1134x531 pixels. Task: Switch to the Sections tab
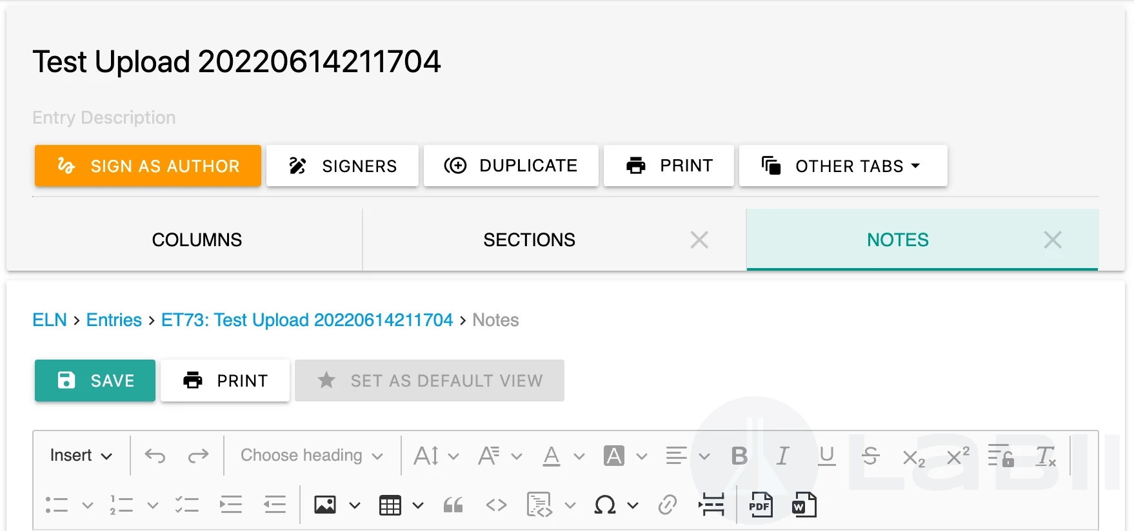coord(529,240)
